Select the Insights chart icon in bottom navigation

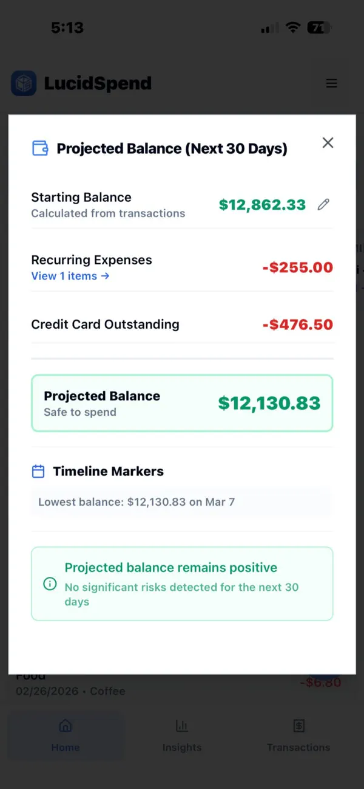tap(181, 725)
